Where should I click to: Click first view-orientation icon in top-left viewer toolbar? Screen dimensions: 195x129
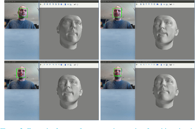(45, 5)
